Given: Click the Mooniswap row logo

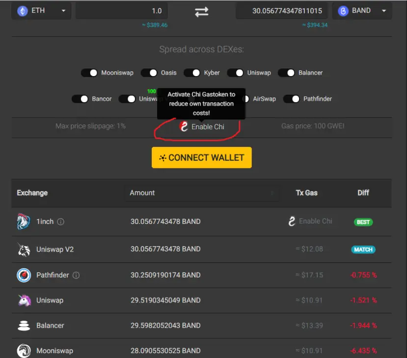Looking at the screenshot, I should (24, 351).
